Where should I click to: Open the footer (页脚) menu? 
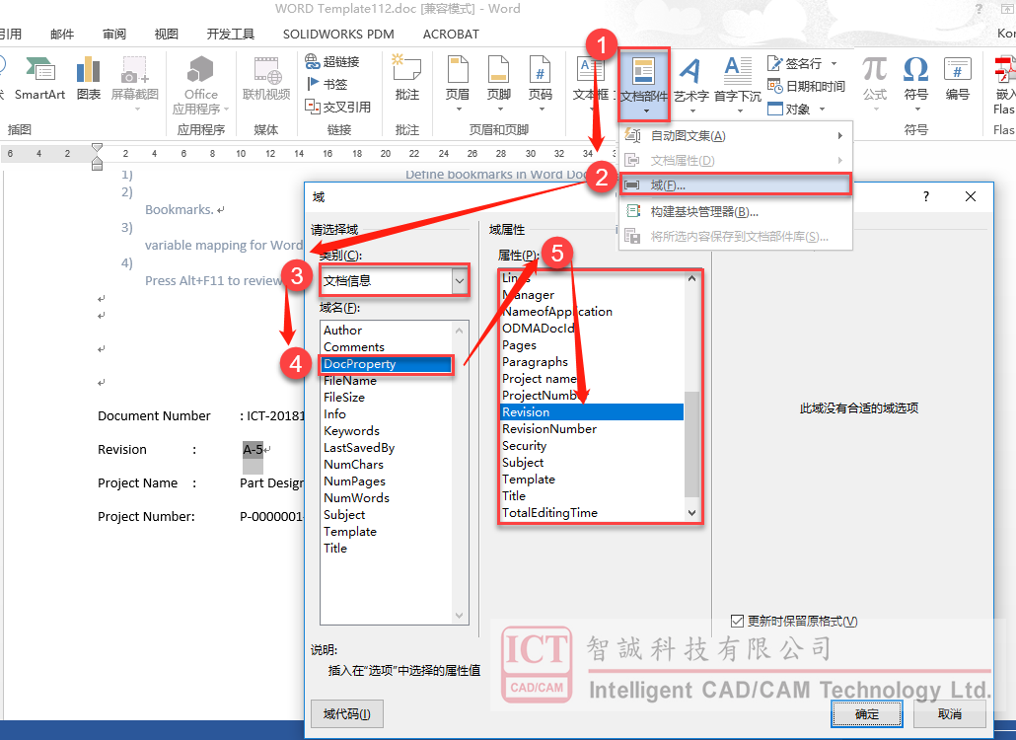click(499, 82)
